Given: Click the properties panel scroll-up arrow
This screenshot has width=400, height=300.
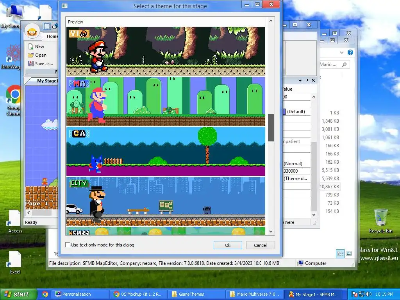Looking at the screenshot, I should tap(314, 97).
